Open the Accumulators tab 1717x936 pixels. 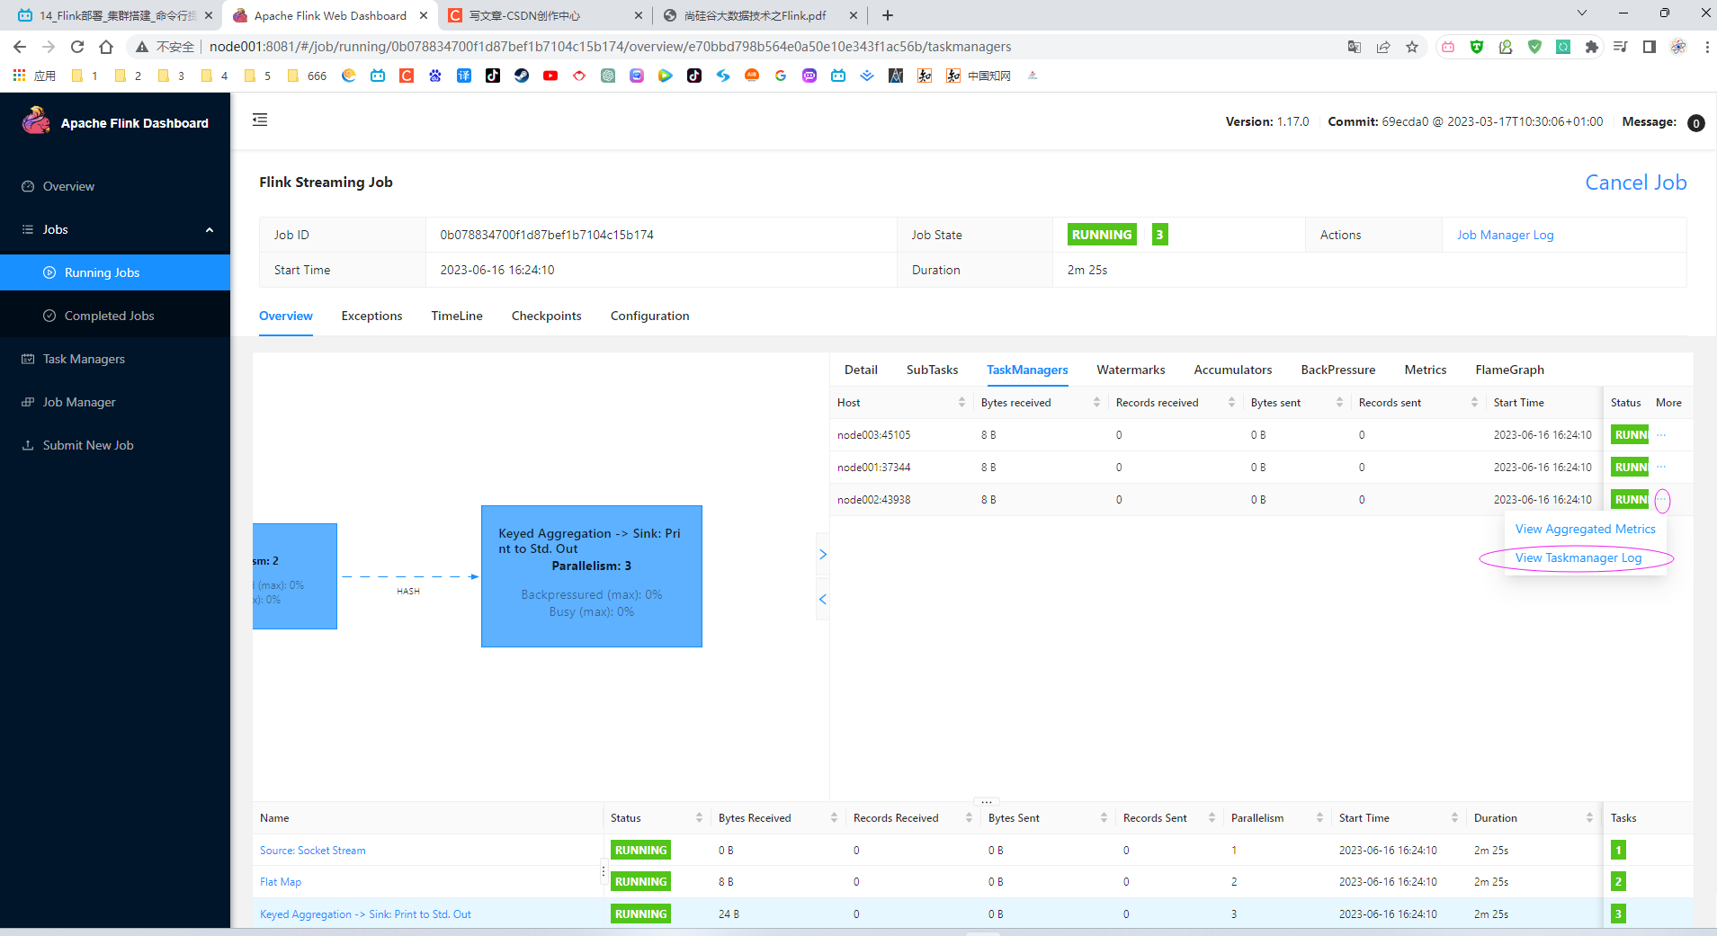click(x=1232, y=370)
